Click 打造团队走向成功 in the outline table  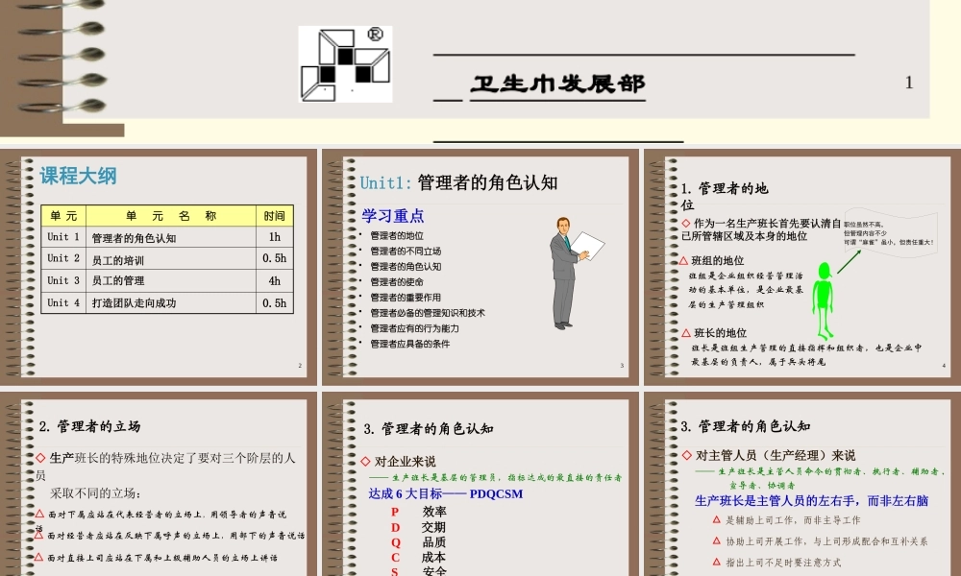pyautogui.click(x=134, y=303)
